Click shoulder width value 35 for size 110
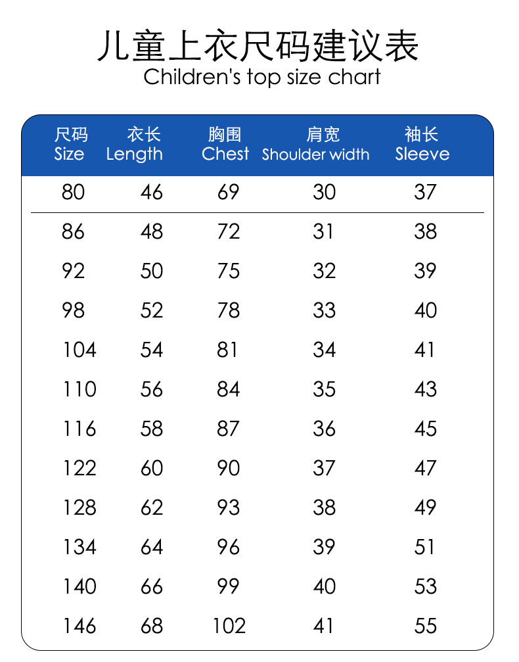519x662 pixels. [x=324, y=389]
